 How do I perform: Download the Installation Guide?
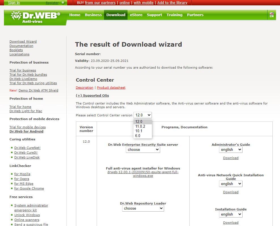(231, 223)
